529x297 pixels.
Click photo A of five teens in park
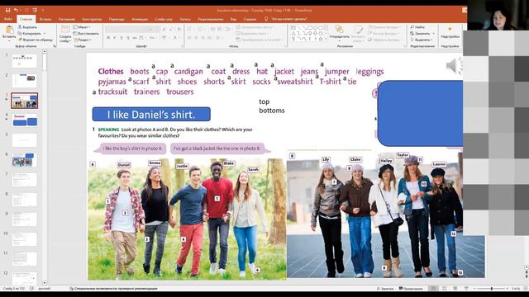click(187, 219)
